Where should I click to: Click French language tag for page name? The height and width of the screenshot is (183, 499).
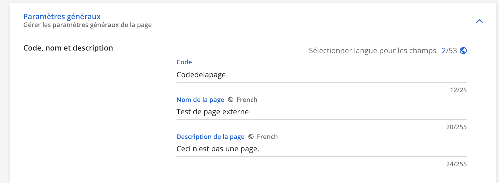pyautogui.click(x=247, y=100)
